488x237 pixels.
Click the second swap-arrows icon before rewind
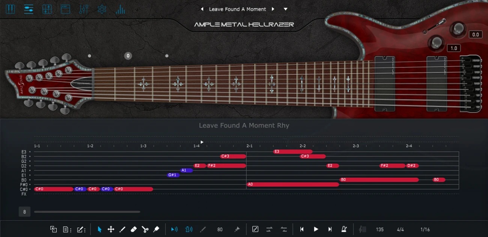[x=284, y=229]
